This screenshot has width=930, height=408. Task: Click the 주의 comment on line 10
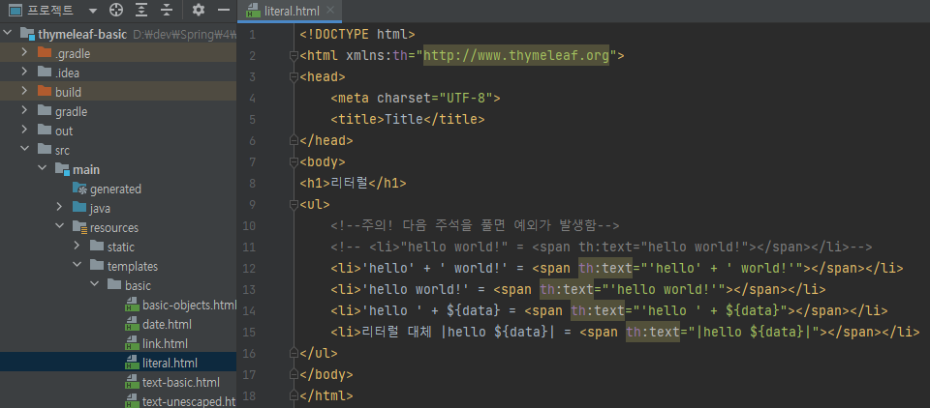[x=475, y=225]
